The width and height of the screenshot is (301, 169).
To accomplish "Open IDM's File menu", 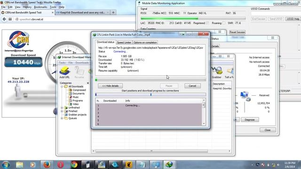I will point(71,62).
